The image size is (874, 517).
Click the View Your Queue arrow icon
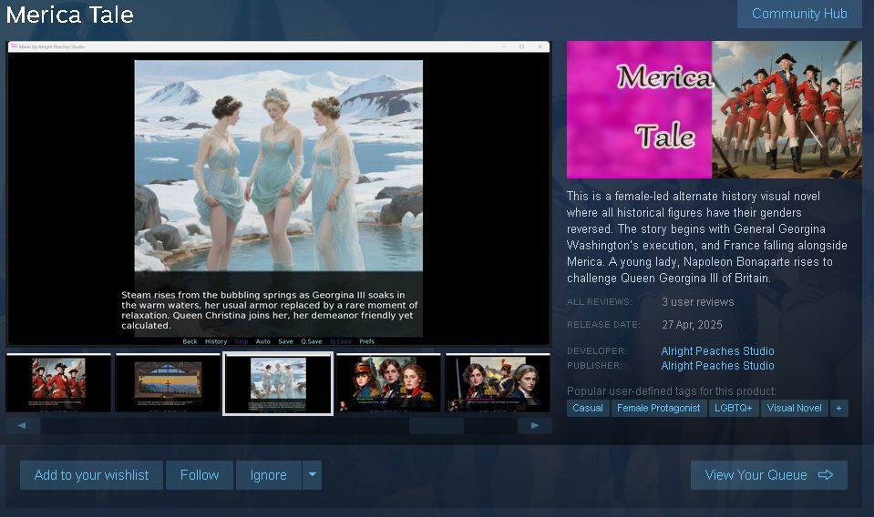[826, 475]
